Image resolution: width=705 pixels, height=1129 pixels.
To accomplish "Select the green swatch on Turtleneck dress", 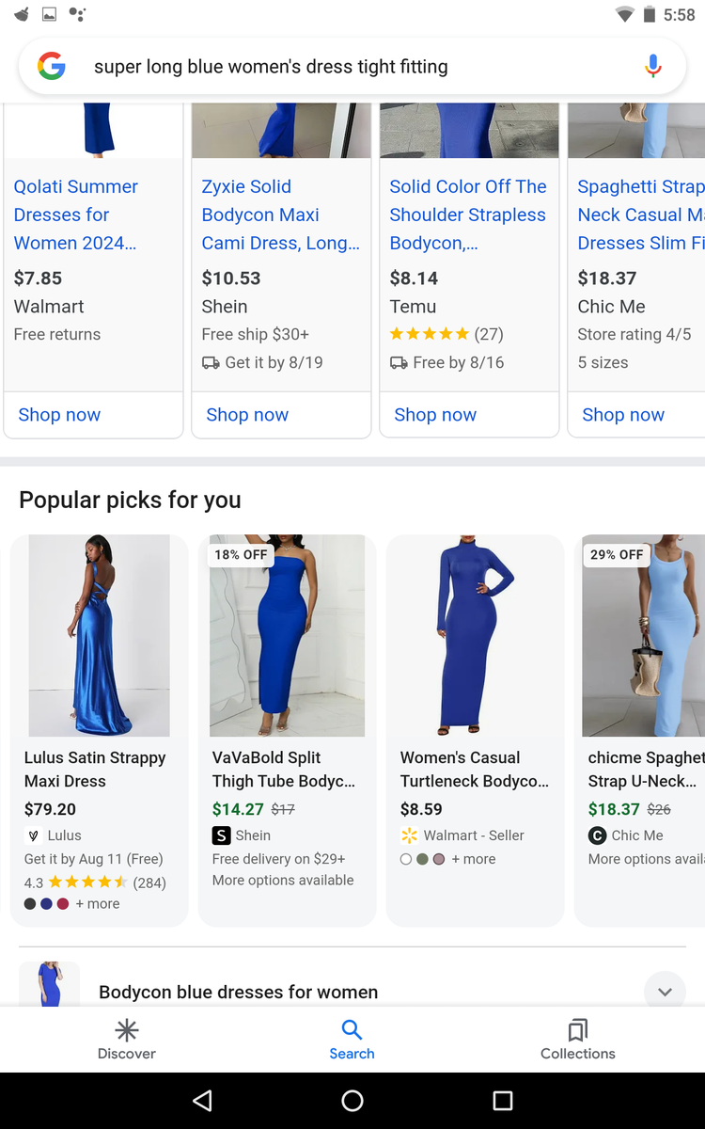I will click(422, 859).
